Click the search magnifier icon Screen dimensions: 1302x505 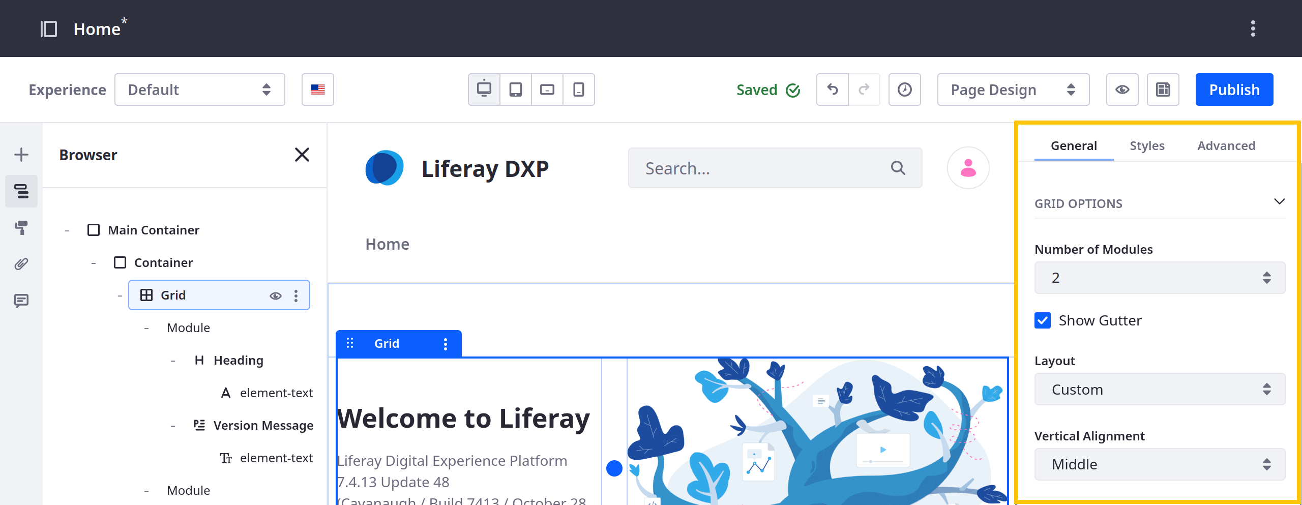click(898, 168)
